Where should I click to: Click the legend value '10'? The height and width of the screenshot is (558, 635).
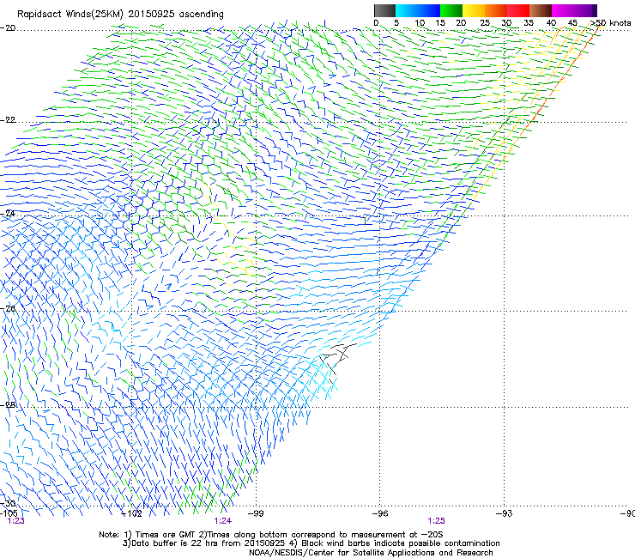[420, 23]
